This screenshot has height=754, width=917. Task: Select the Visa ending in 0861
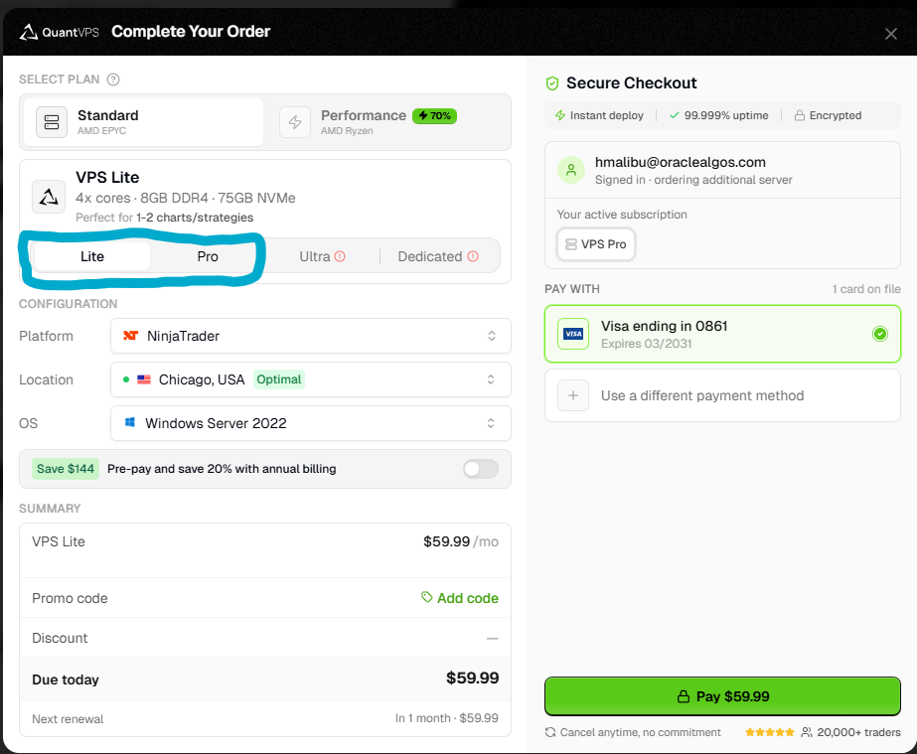722,333
